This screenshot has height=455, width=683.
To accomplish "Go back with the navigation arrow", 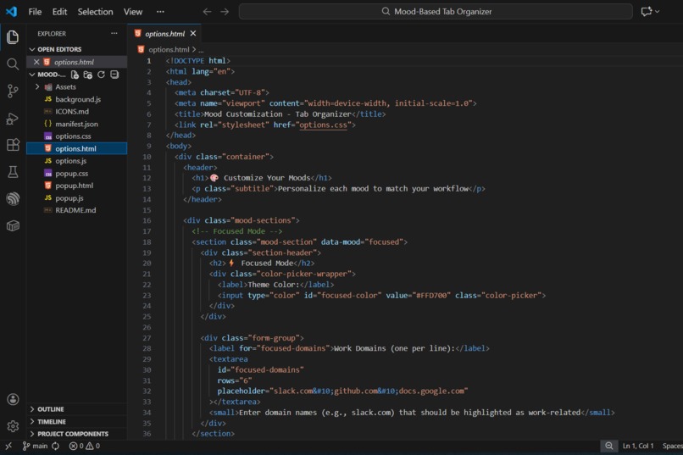I will [x=208, y=12].
